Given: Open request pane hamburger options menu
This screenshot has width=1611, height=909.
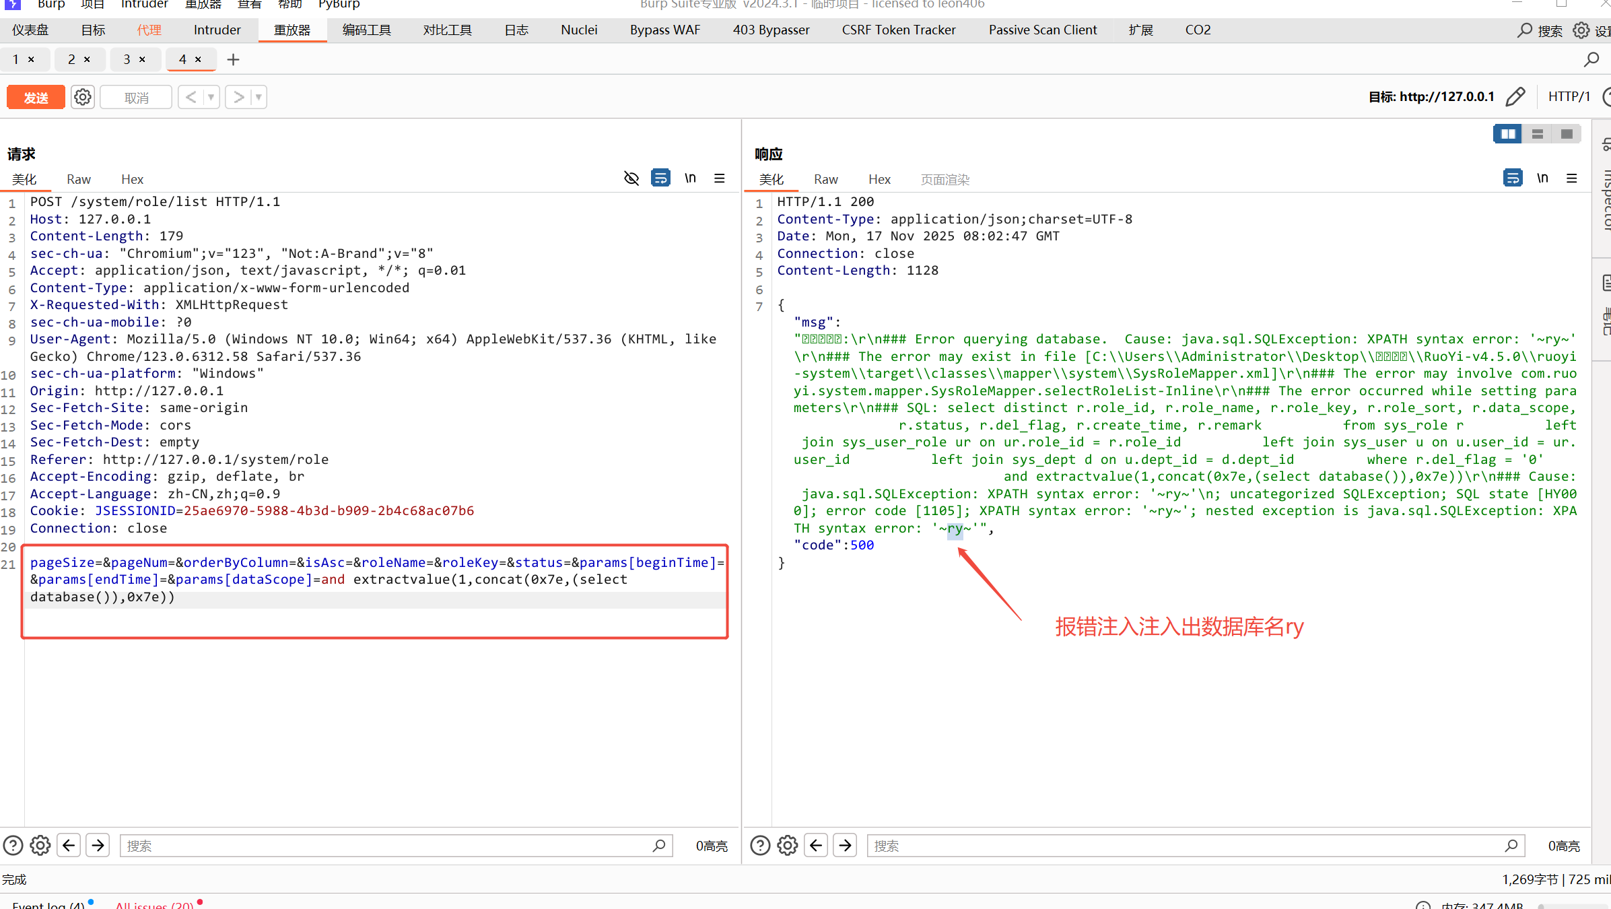Looking at the screenshot, I should (x=720, y=178).
